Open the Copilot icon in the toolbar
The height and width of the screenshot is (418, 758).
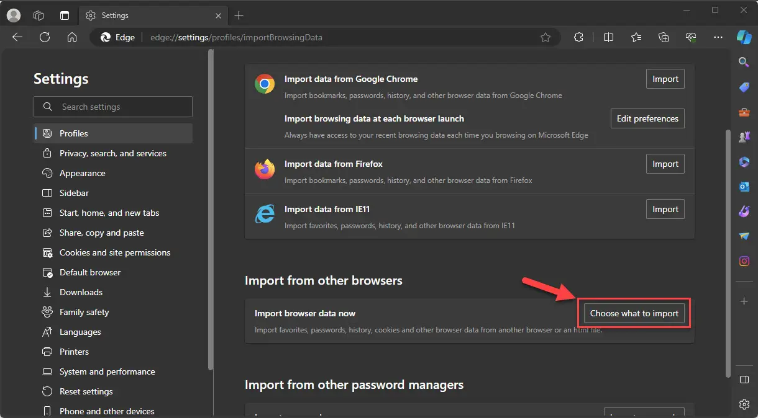point(744,37)
